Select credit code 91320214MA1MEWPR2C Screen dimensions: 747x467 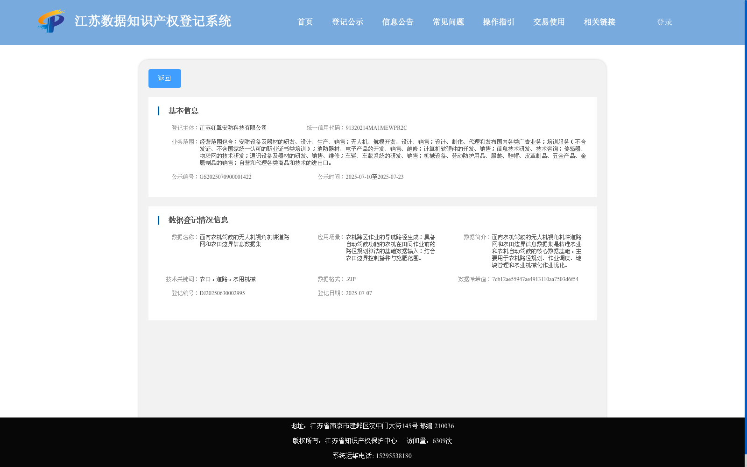pyautogui.click(x=376, y=128)
